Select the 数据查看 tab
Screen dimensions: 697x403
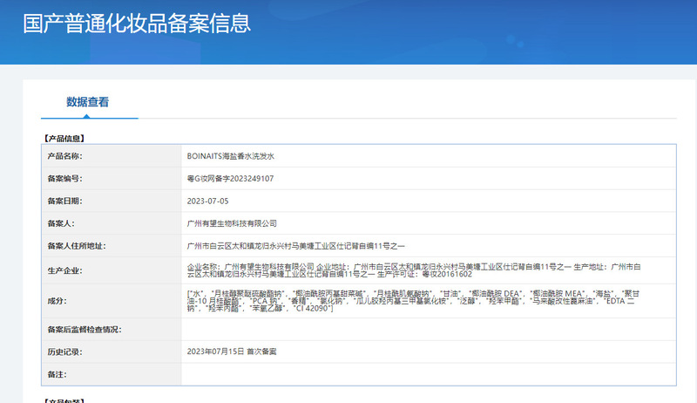[88, 102]
